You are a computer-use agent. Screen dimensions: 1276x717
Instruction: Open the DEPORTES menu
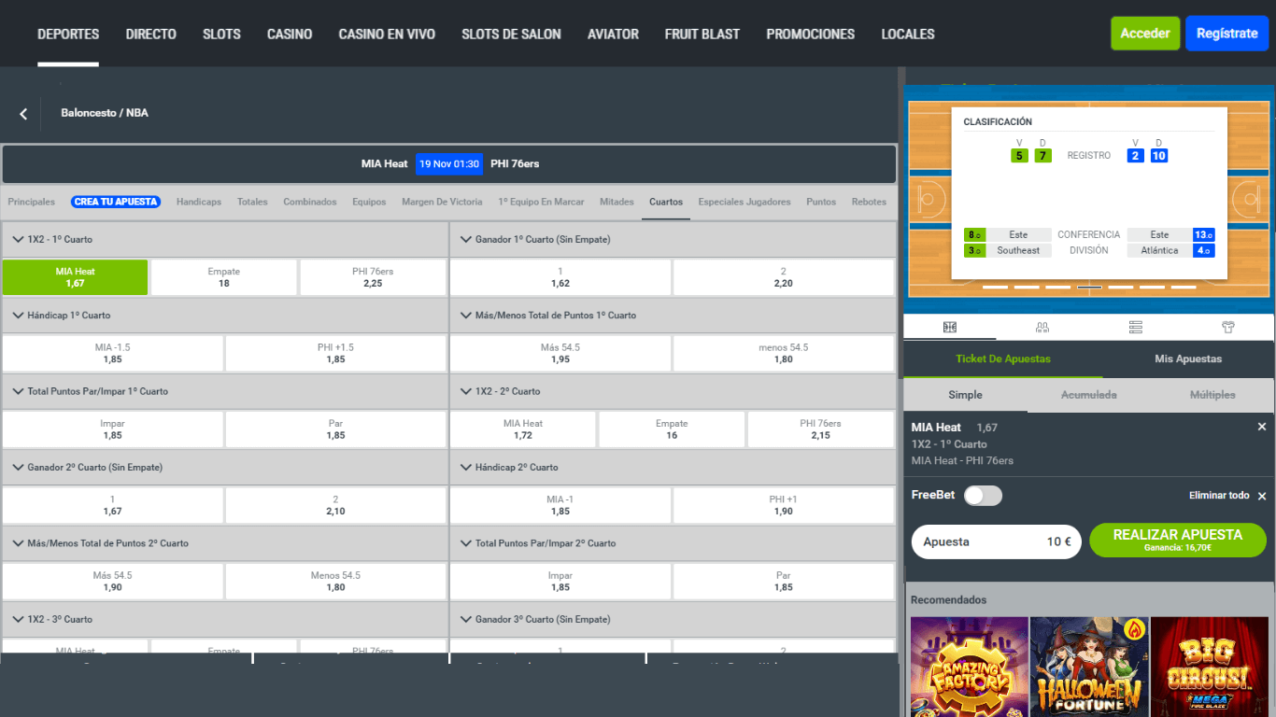tap(68, 34)
